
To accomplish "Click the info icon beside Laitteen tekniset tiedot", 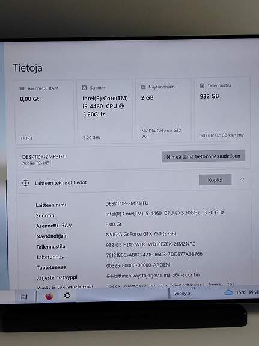I will [26, 183].
